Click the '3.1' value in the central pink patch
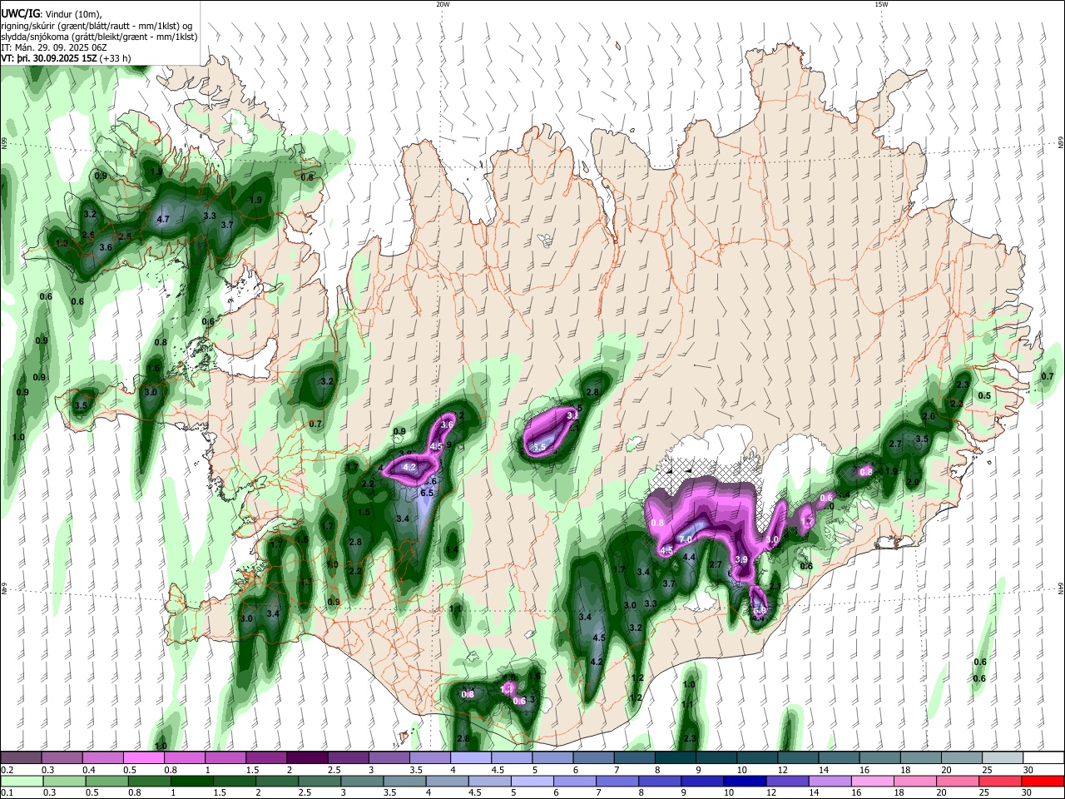The width and height of the screenshot is (1065, 799). 572,415
